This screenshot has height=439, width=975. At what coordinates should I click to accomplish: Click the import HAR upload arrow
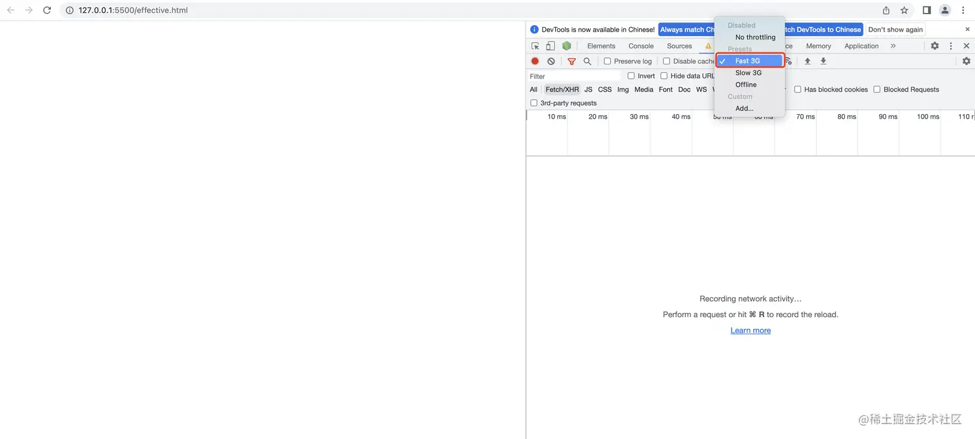tap(807, 61)
